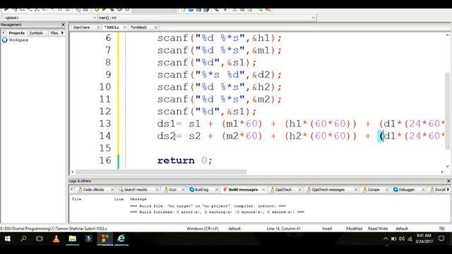Open File Explorer from the taskbar
Screen dimensions: 452x254
click(72, 238)
